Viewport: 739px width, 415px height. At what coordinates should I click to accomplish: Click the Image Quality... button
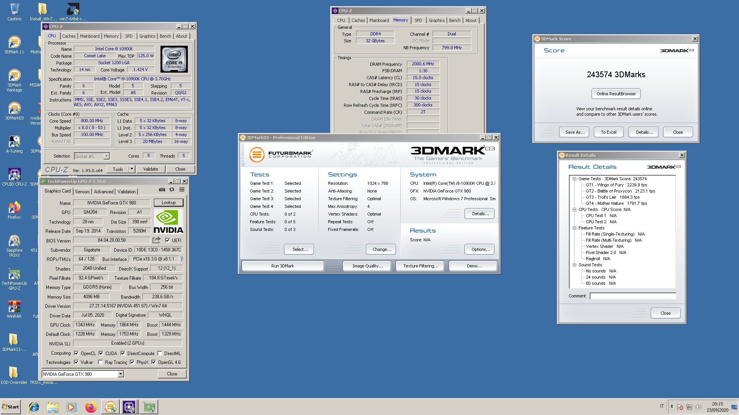pyautogui.click(x=368, y=266)
